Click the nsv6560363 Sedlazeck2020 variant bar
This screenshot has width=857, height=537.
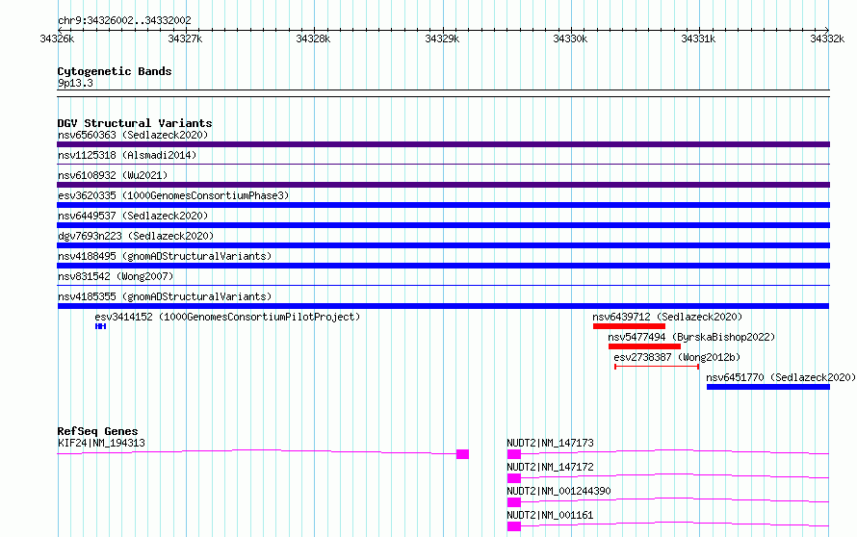(x=443, y=144)
